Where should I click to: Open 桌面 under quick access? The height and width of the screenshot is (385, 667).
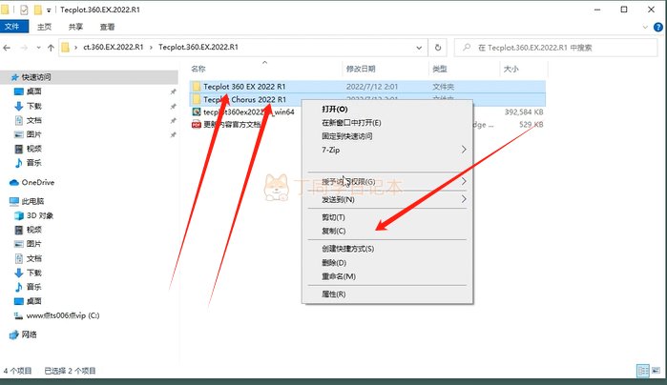[33, 91]
